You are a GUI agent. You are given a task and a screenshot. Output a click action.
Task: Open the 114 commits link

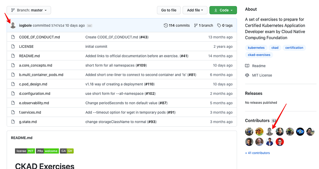point(179,25)
